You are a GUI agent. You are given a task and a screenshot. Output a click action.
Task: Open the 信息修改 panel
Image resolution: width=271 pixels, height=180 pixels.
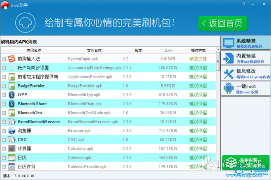point(246,74)
